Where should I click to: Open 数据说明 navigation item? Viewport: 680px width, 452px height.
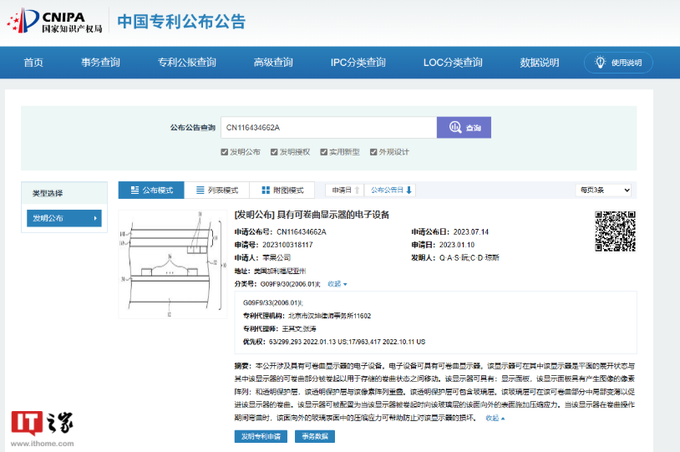click(x=540, y=63)
